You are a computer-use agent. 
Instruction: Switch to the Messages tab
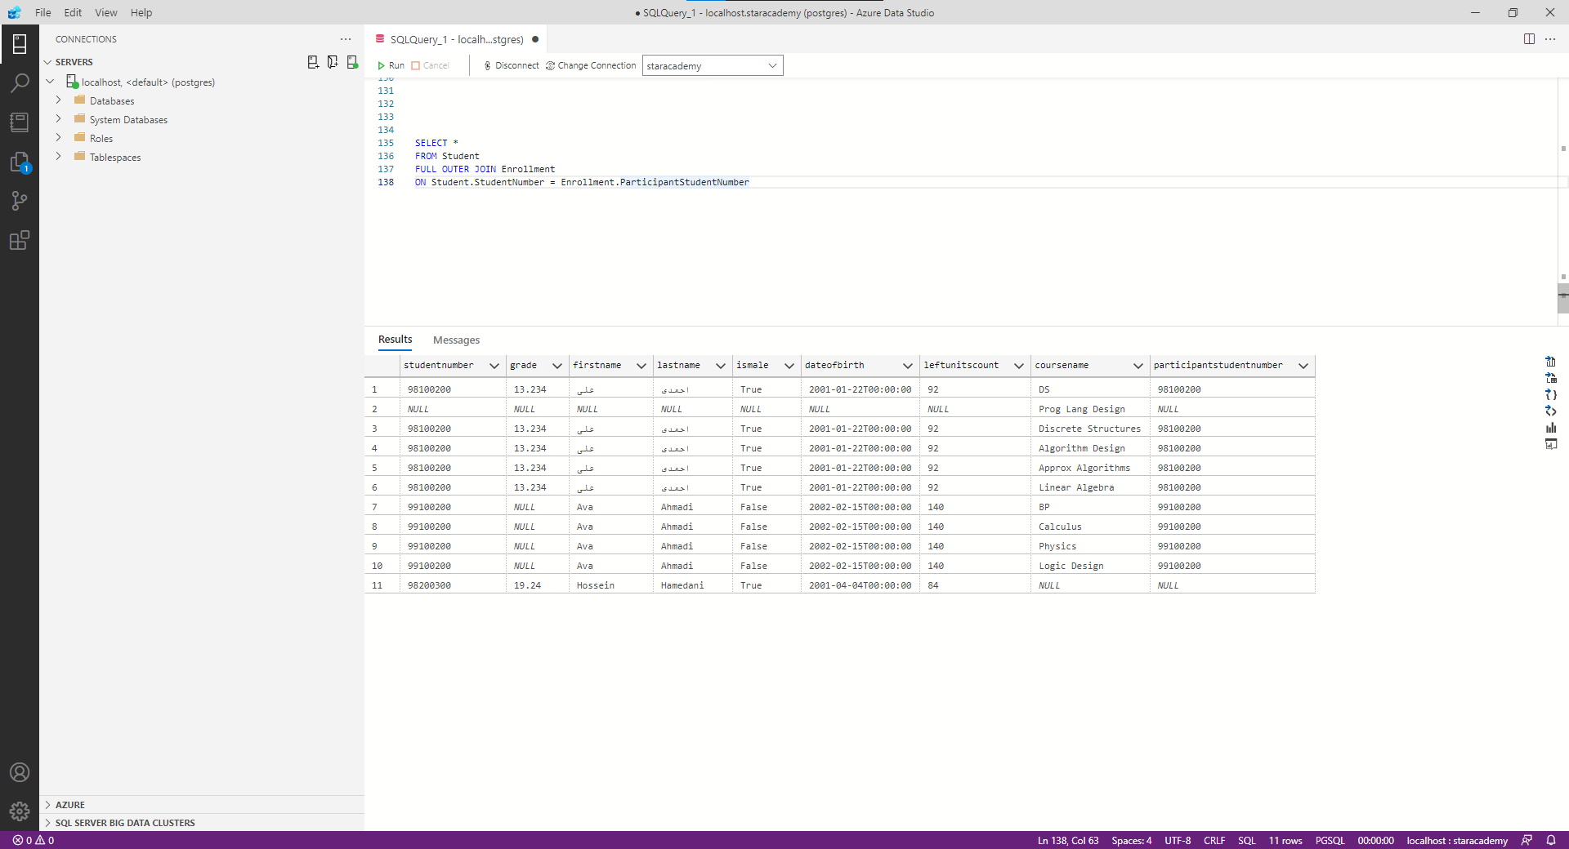456,340
